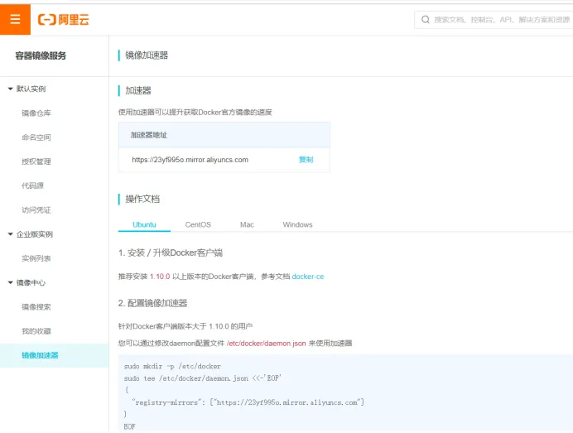Open 我的收藏 in sidebar

click(x=36, y=331)
